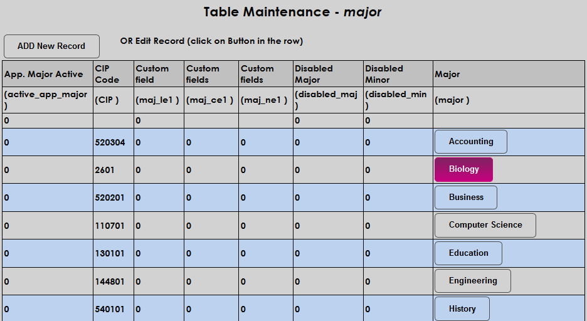Click the App. Major Active column header
The height and width of the screenshot is (321, 587).
point(44,74)
